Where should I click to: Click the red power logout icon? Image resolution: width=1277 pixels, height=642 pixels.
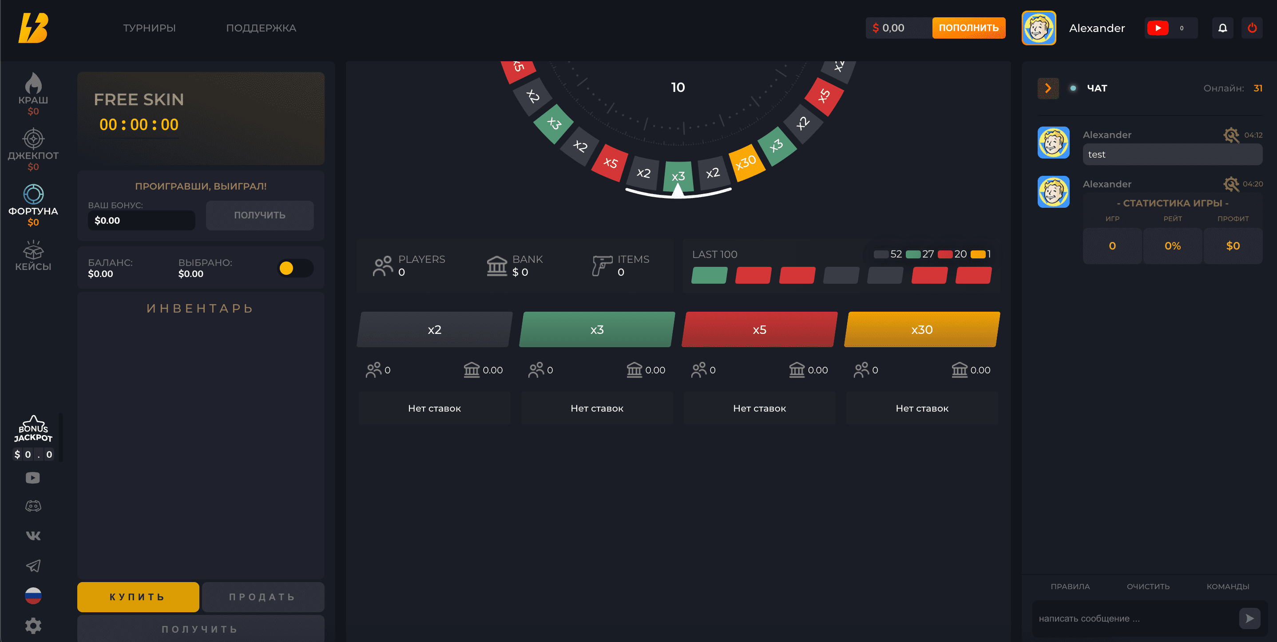(x=1252, y=28)
